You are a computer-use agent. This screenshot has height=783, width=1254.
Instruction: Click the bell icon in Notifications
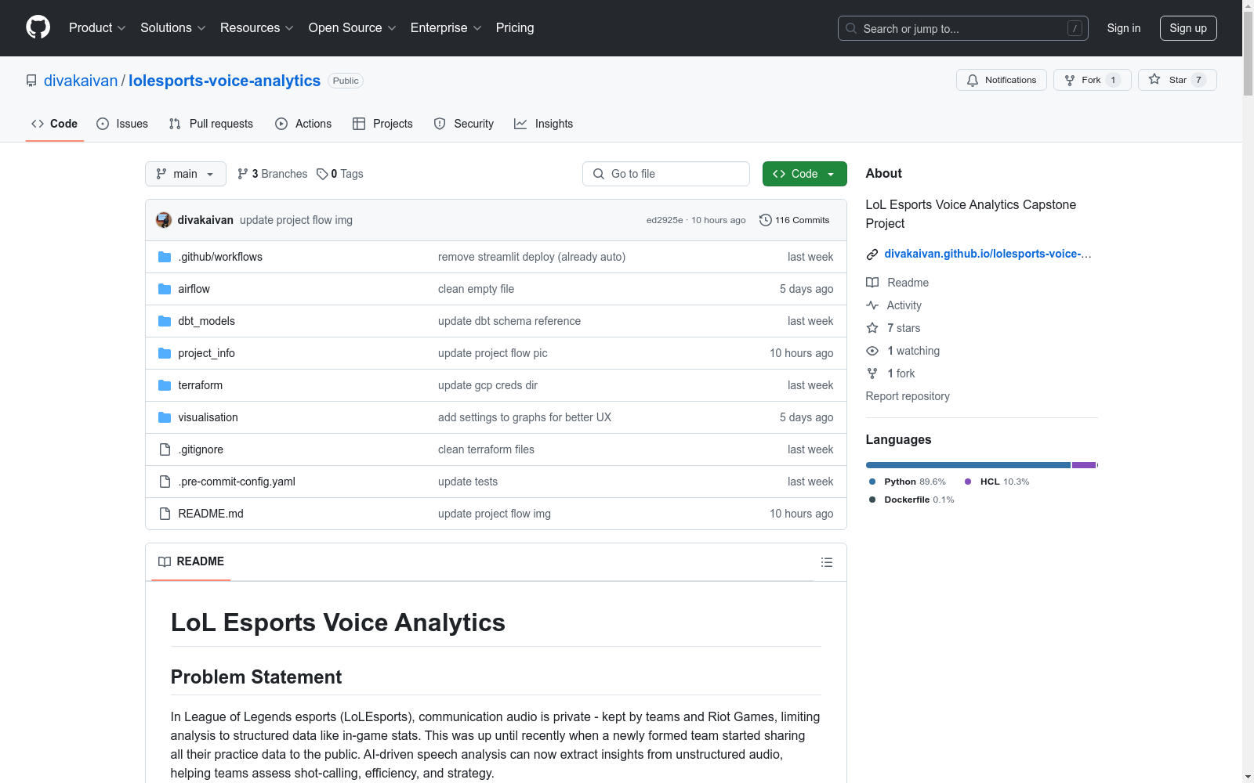(973, 80)
